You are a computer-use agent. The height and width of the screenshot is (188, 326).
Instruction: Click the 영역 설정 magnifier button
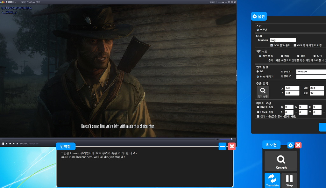point(263,92)
